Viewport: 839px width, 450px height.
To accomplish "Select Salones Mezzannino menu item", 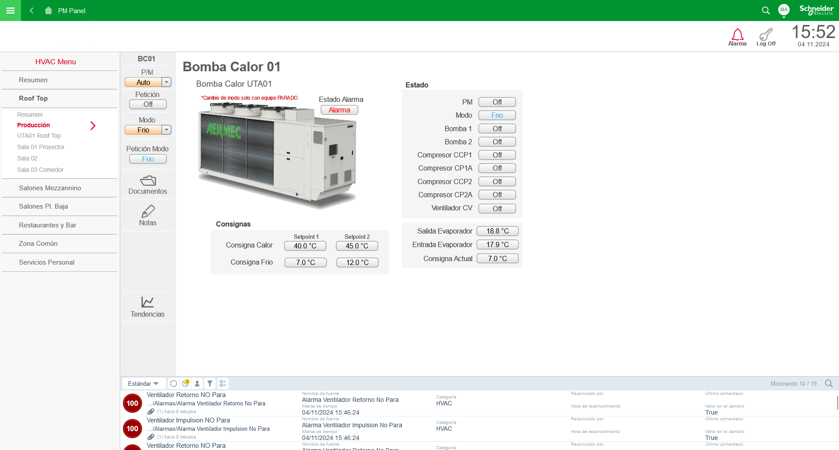I will click(50, 188).
